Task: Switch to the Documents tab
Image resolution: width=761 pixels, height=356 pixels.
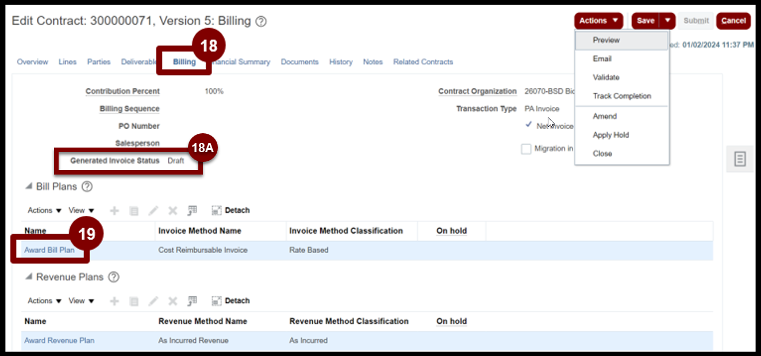Action: 299,62
